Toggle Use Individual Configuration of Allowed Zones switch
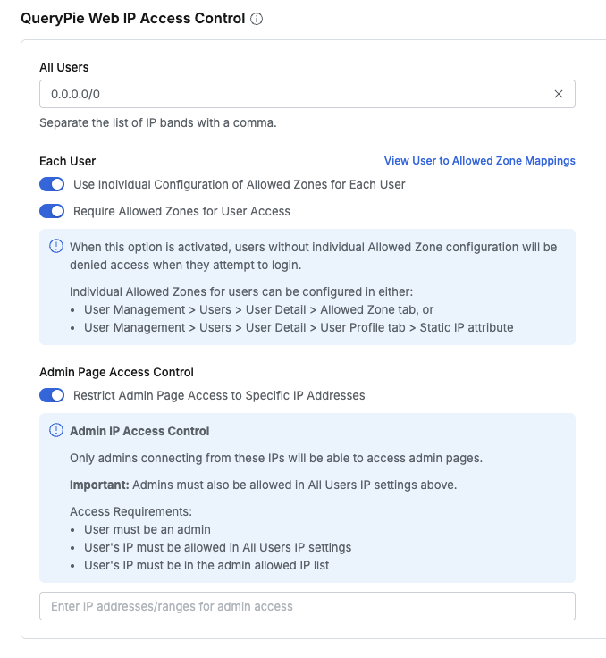This screenshot has width=606, height=658. 52,184
